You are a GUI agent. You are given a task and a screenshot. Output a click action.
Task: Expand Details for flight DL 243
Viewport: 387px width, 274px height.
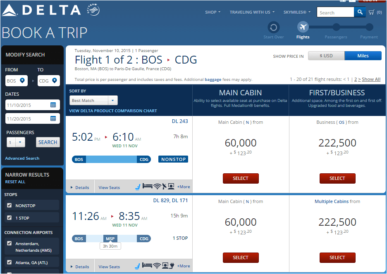coord(80,187)
